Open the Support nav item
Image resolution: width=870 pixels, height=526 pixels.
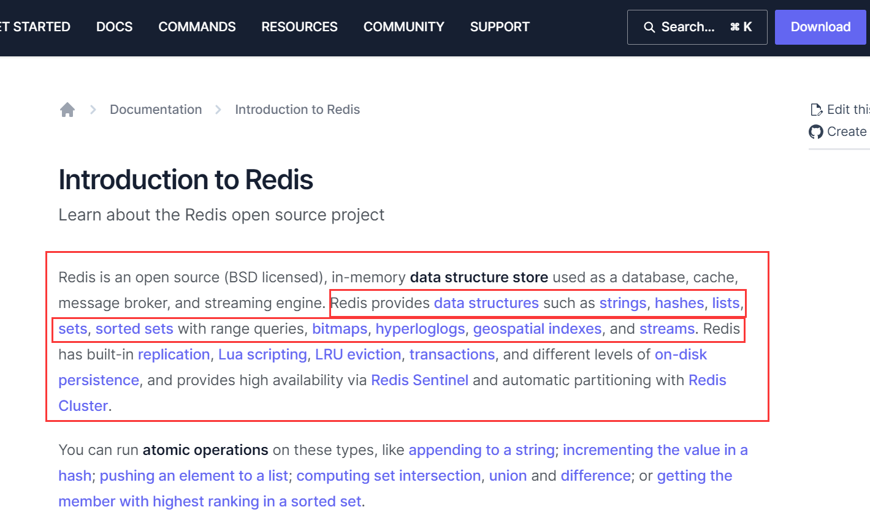tap(499, 27)
